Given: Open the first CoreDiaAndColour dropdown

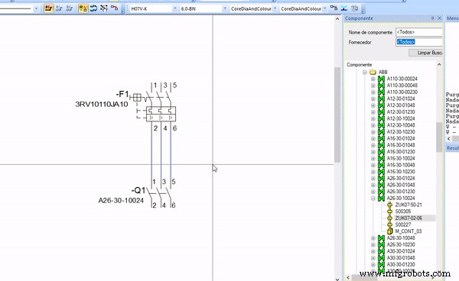Looking at the screenshot, I should pos(275,8).
